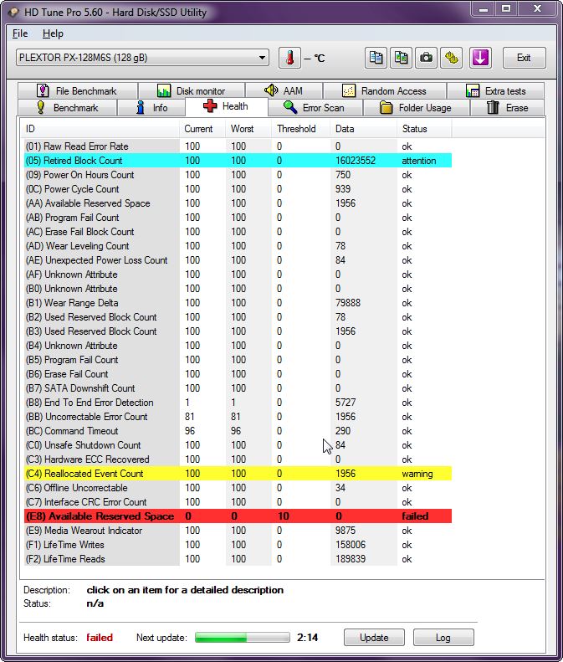
Task: Click the Status column header
Action: tap(424, 129)
